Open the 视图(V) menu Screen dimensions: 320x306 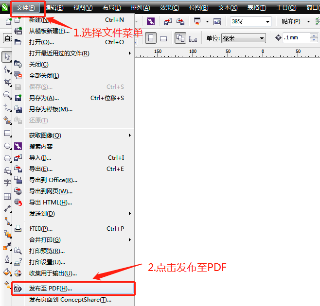point(83,8)
